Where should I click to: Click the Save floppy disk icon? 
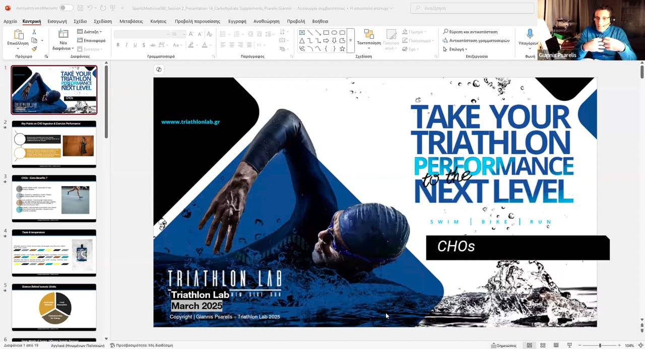click(x=81, y=8)
